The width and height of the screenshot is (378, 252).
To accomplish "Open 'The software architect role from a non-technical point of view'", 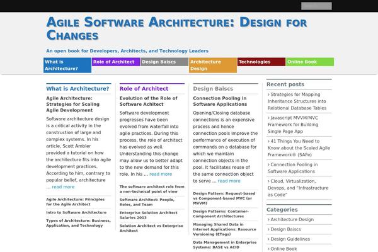I will (x=152, y=189).
